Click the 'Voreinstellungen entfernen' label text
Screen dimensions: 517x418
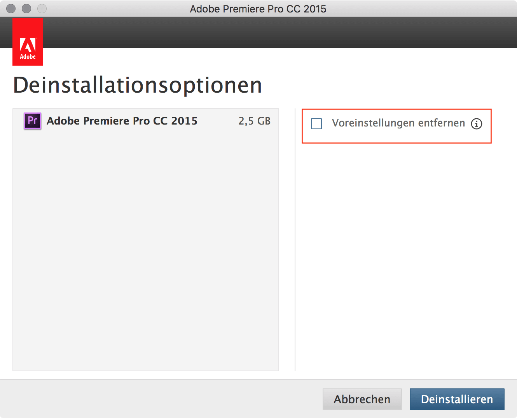[398, 123]
